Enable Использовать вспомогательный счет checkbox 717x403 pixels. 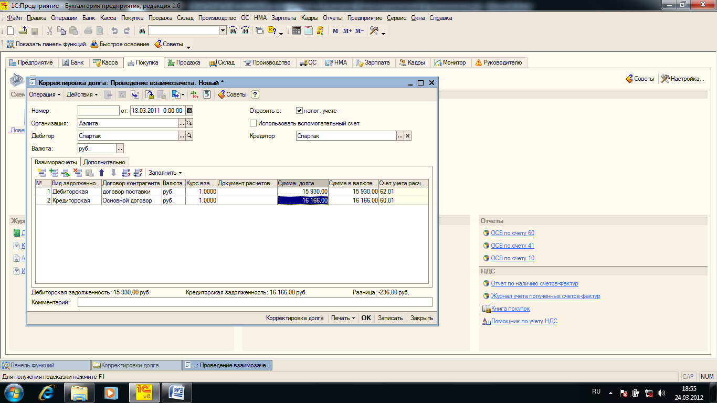click(254, 123)
